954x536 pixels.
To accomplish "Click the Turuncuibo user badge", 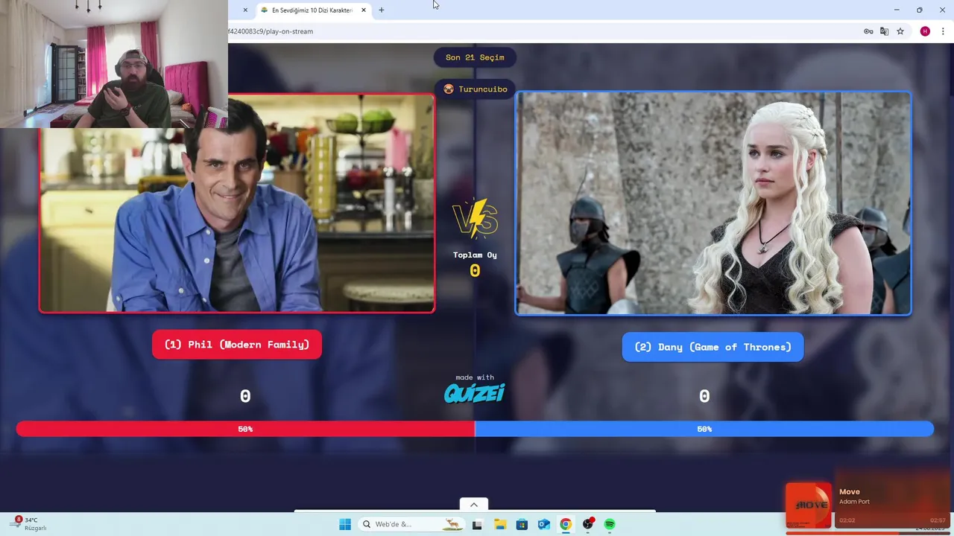I will (475, 89).
